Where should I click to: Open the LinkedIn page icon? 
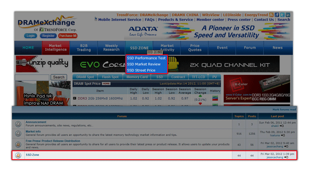pos(288,15)
